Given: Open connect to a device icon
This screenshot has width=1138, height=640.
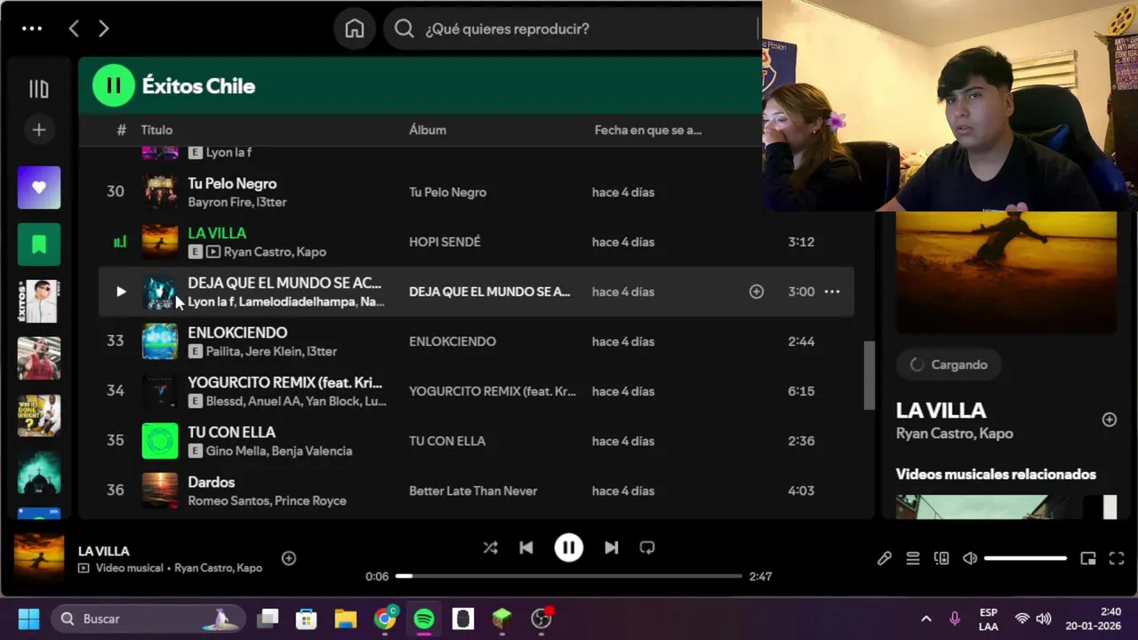Looking at the screenshot, I should [942, 558].
